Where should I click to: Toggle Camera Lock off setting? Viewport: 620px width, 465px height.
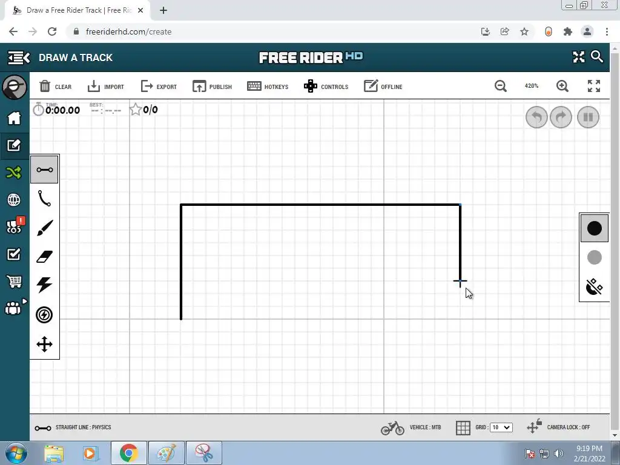tap(558, 427)
